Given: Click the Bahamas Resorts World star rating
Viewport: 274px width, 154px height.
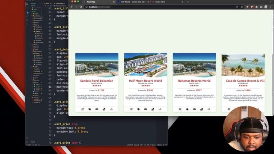Looking at the screenshot, I should 194,86.
